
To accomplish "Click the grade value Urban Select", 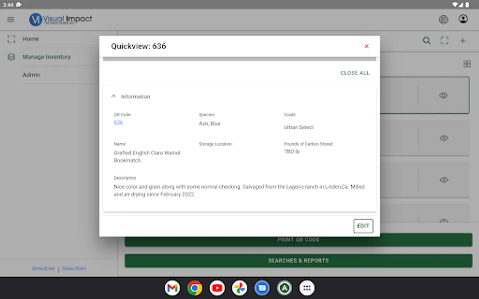I will pyautogui.click(x=299, y=127).
